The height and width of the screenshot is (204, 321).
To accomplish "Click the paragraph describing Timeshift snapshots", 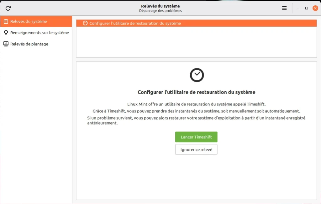I will [196, 111].
